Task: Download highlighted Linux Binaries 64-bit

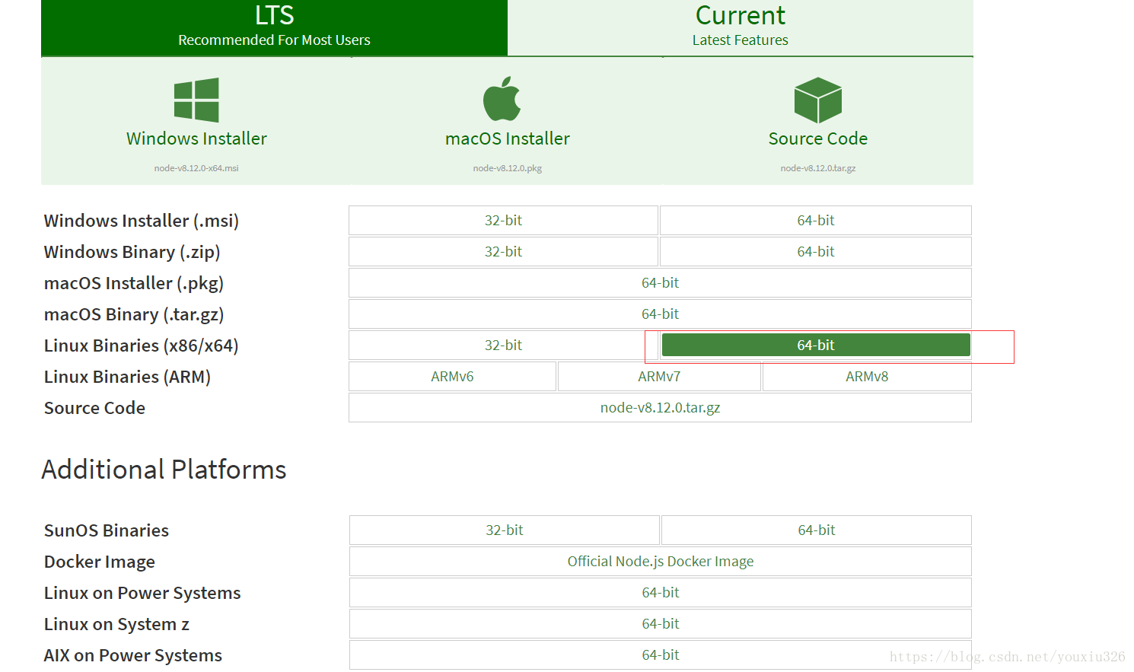Action: [x=816, y=345]
